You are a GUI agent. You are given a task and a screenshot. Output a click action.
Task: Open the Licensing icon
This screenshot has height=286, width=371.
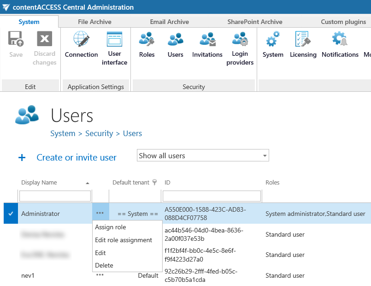click(x=303, y=45)
